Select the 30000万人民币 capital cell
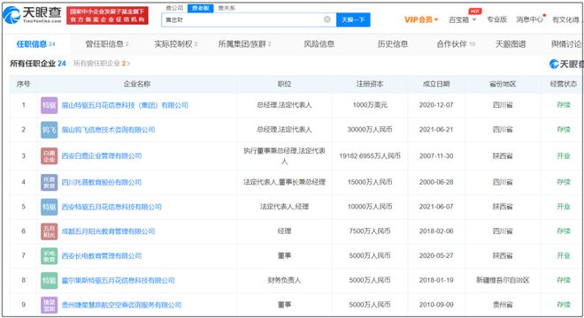The image size is (584, 318). pos(370,130)
